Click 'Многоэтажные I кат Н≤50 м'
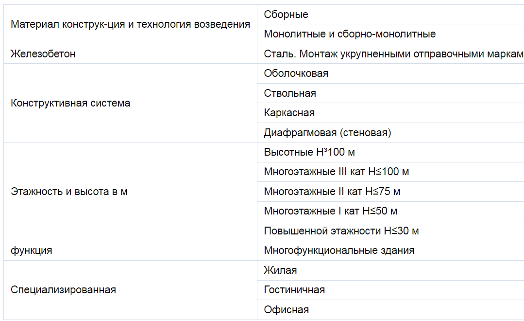The image size is (524, 321). pyautogui.click(x=390, y=211)
